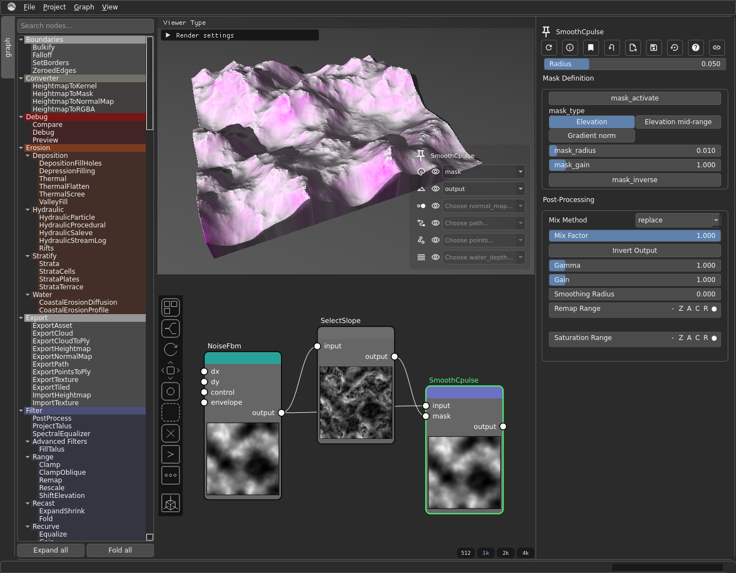
Task: Click the palette icon beside the mask dropdown
Action: 421,172
